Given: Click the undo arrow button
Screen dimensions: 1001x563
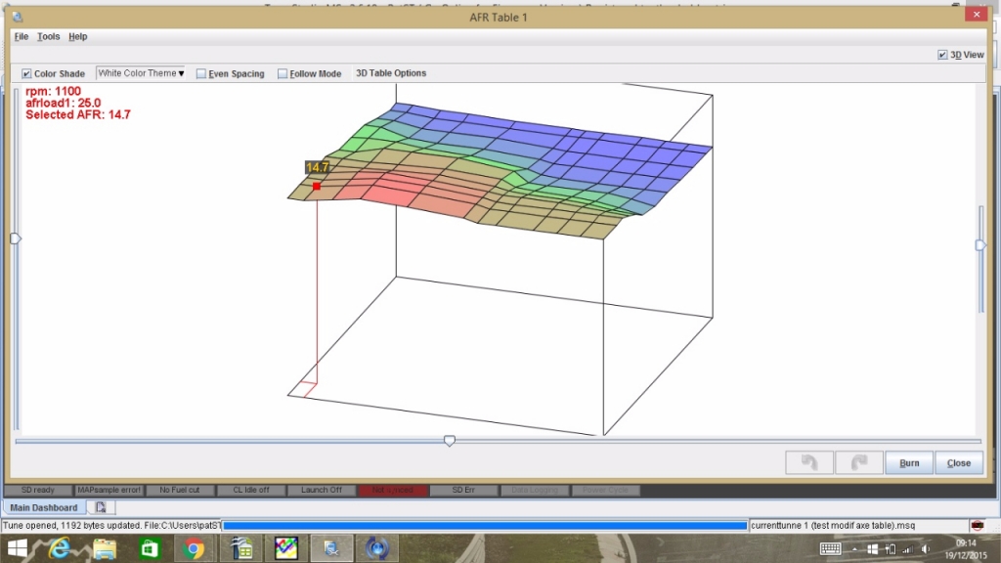Looking at the screenshot, I should (x=808, y=462).
